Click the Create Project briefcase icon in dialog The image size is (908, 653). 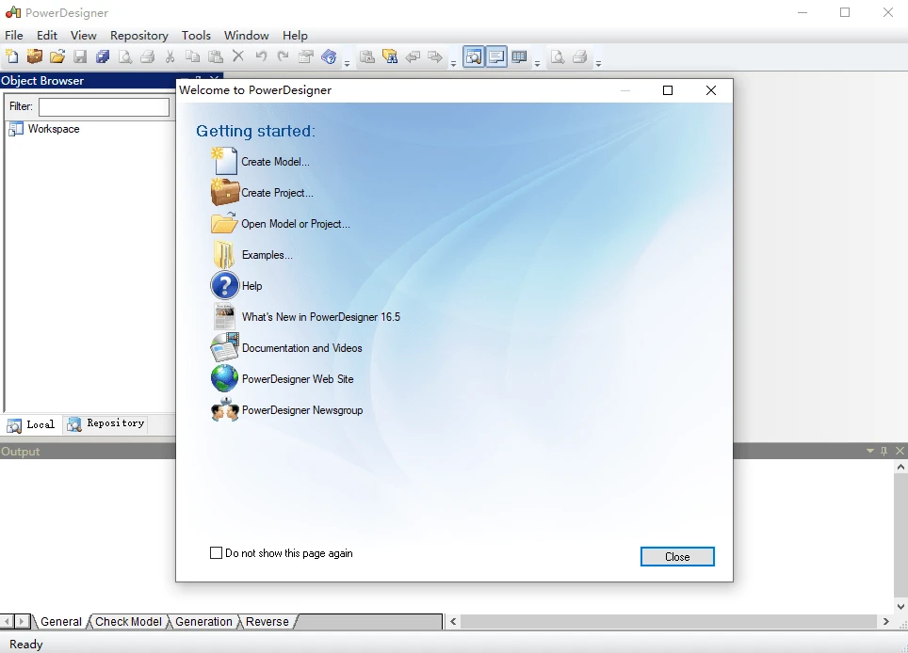click(224, 192)
